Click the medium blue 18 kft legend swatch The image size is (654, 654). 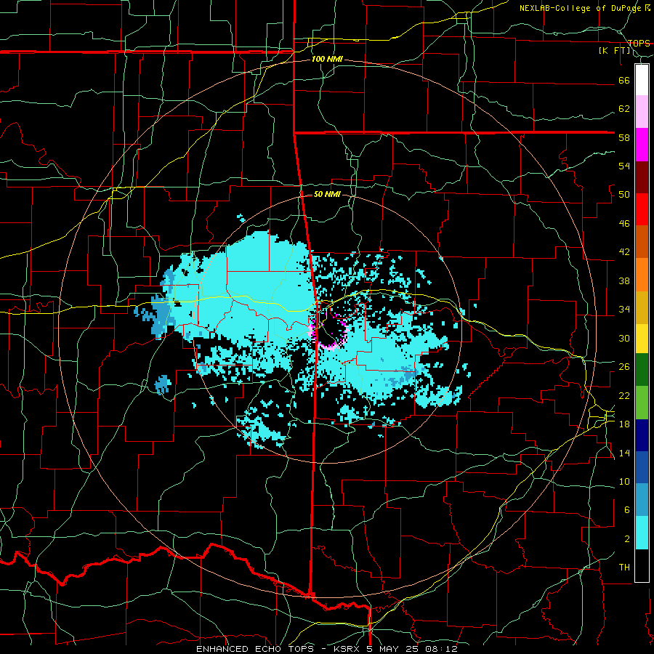pos(642,467)
